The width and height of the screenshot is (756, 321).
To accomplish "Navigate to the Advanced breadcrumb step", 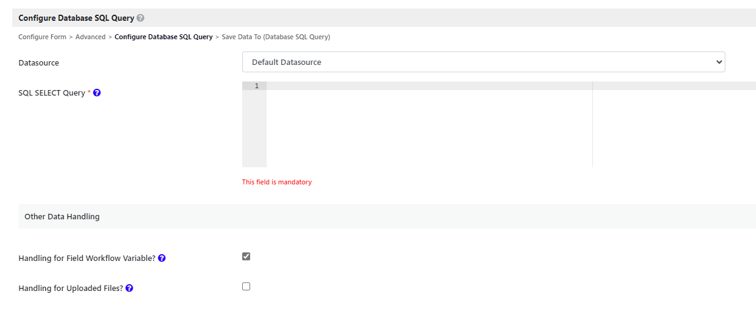I will (x=90, y=37).
